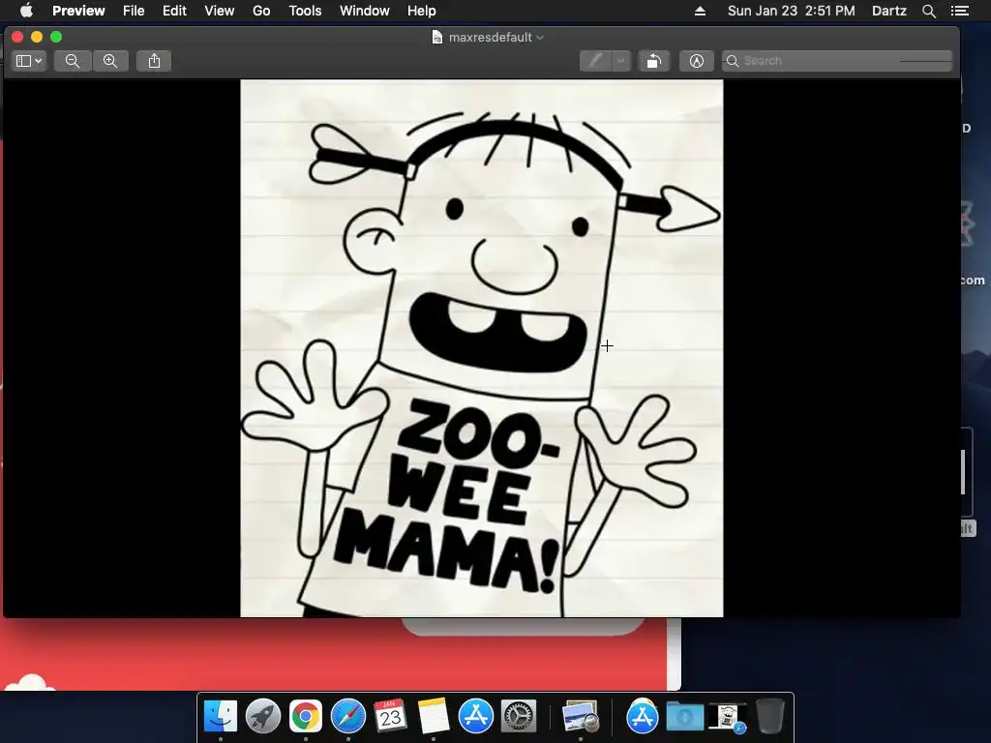Open Spotlight search in menu bar
Viewport: 991px width, 743px height.
(x=929, y=11)
